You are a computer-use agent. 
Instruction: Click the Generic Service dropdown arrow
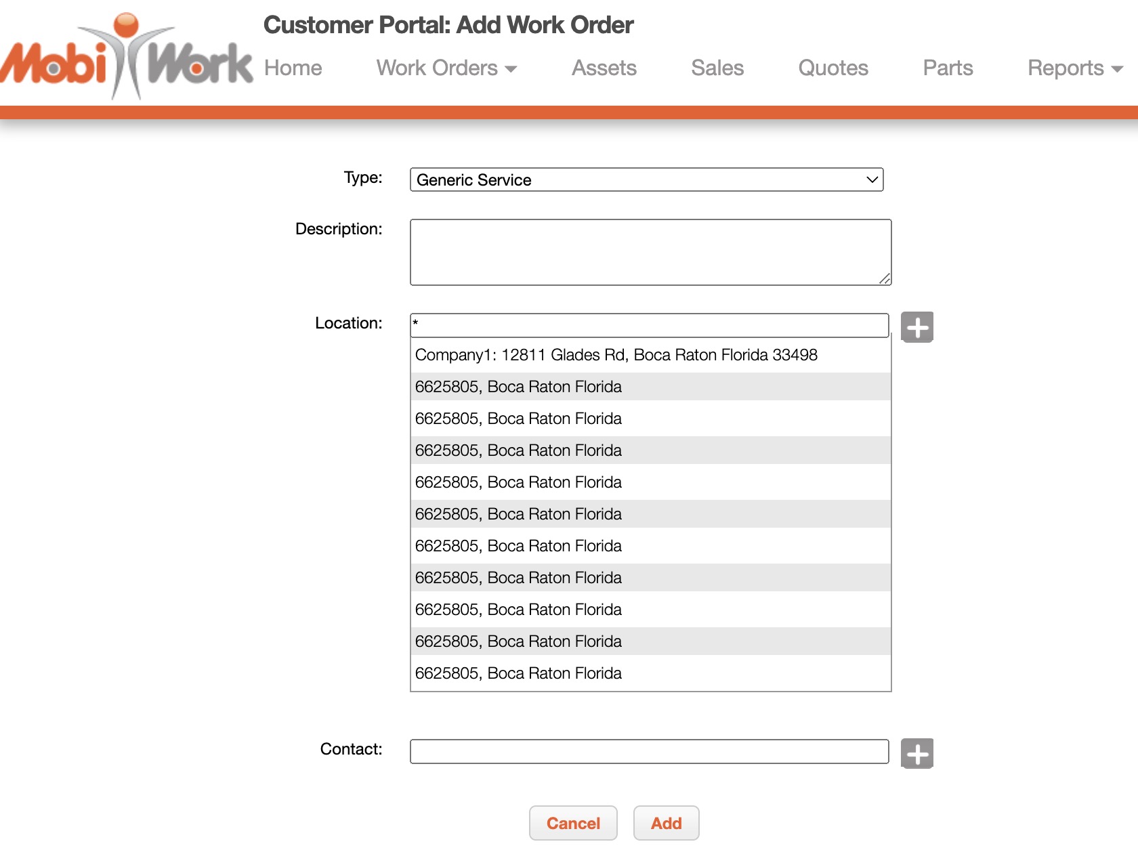point(871,179)
